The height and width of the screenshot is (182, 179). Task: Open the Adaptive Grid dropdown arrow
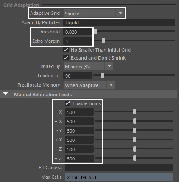[x=120, y=13]
